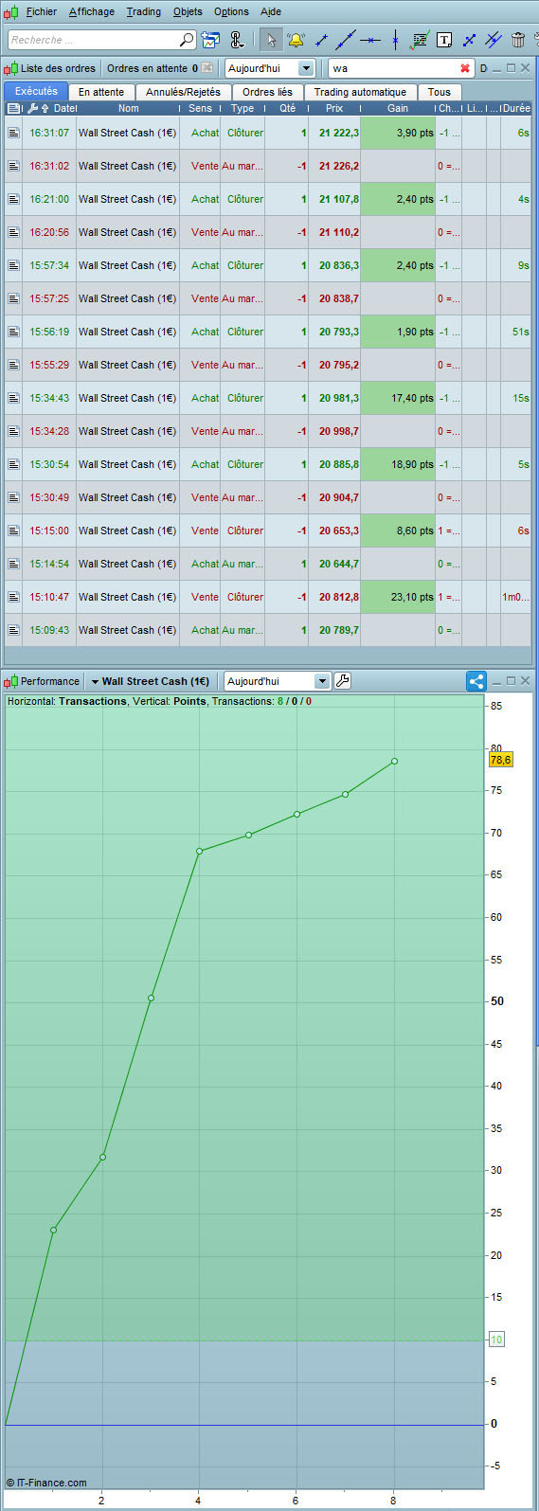Image resolution: width=539 pixels, height=1511 pixels.
Task: Switch to the Exécutés tab
Action: click(x=36, y=92)
